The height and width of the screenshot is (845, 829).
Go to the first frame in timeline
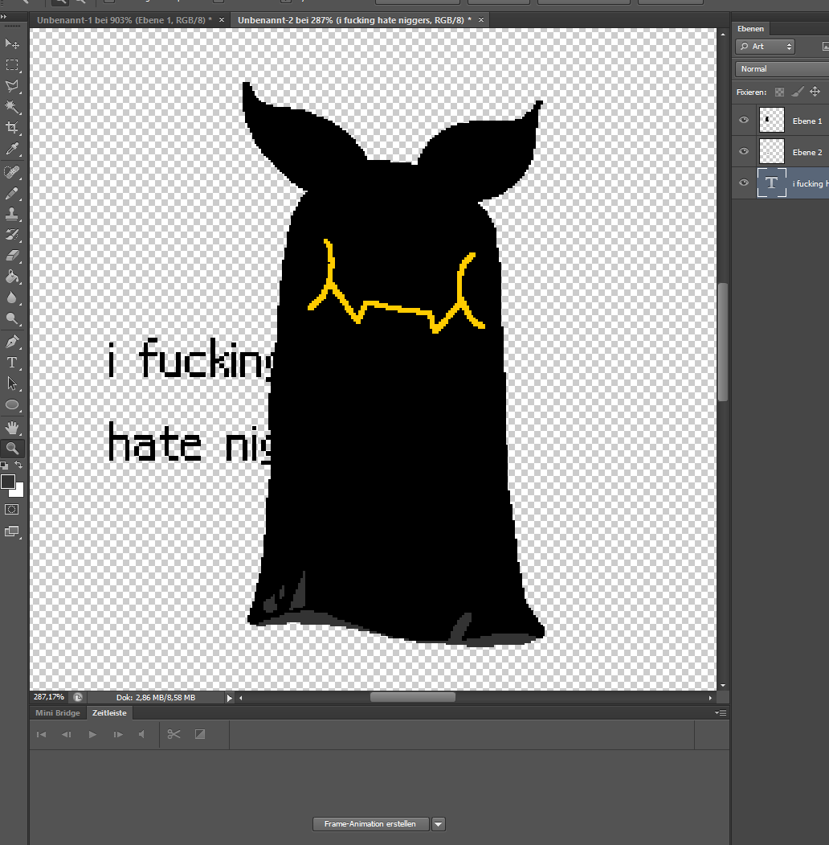pyautogui.click(x=42, y=734)
